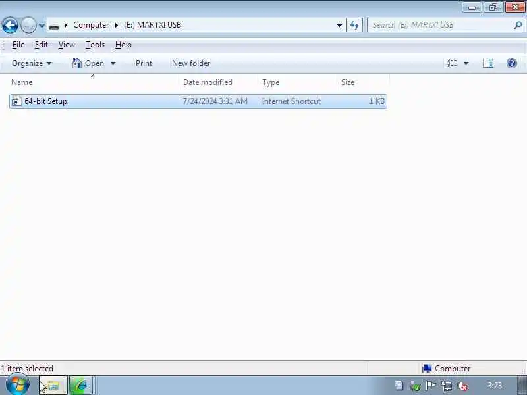Refresh the folder view
The image size is (527, 395).
[354, 25]
